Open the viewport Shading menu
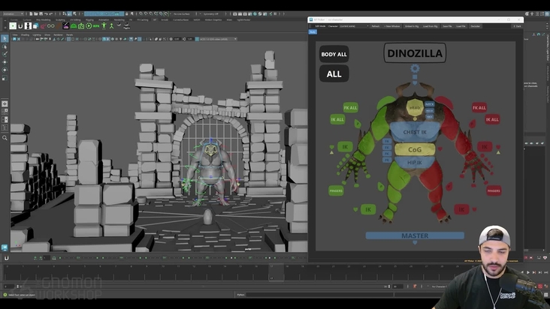Viewport: 550px width, 309px height. tap(26, 35)
